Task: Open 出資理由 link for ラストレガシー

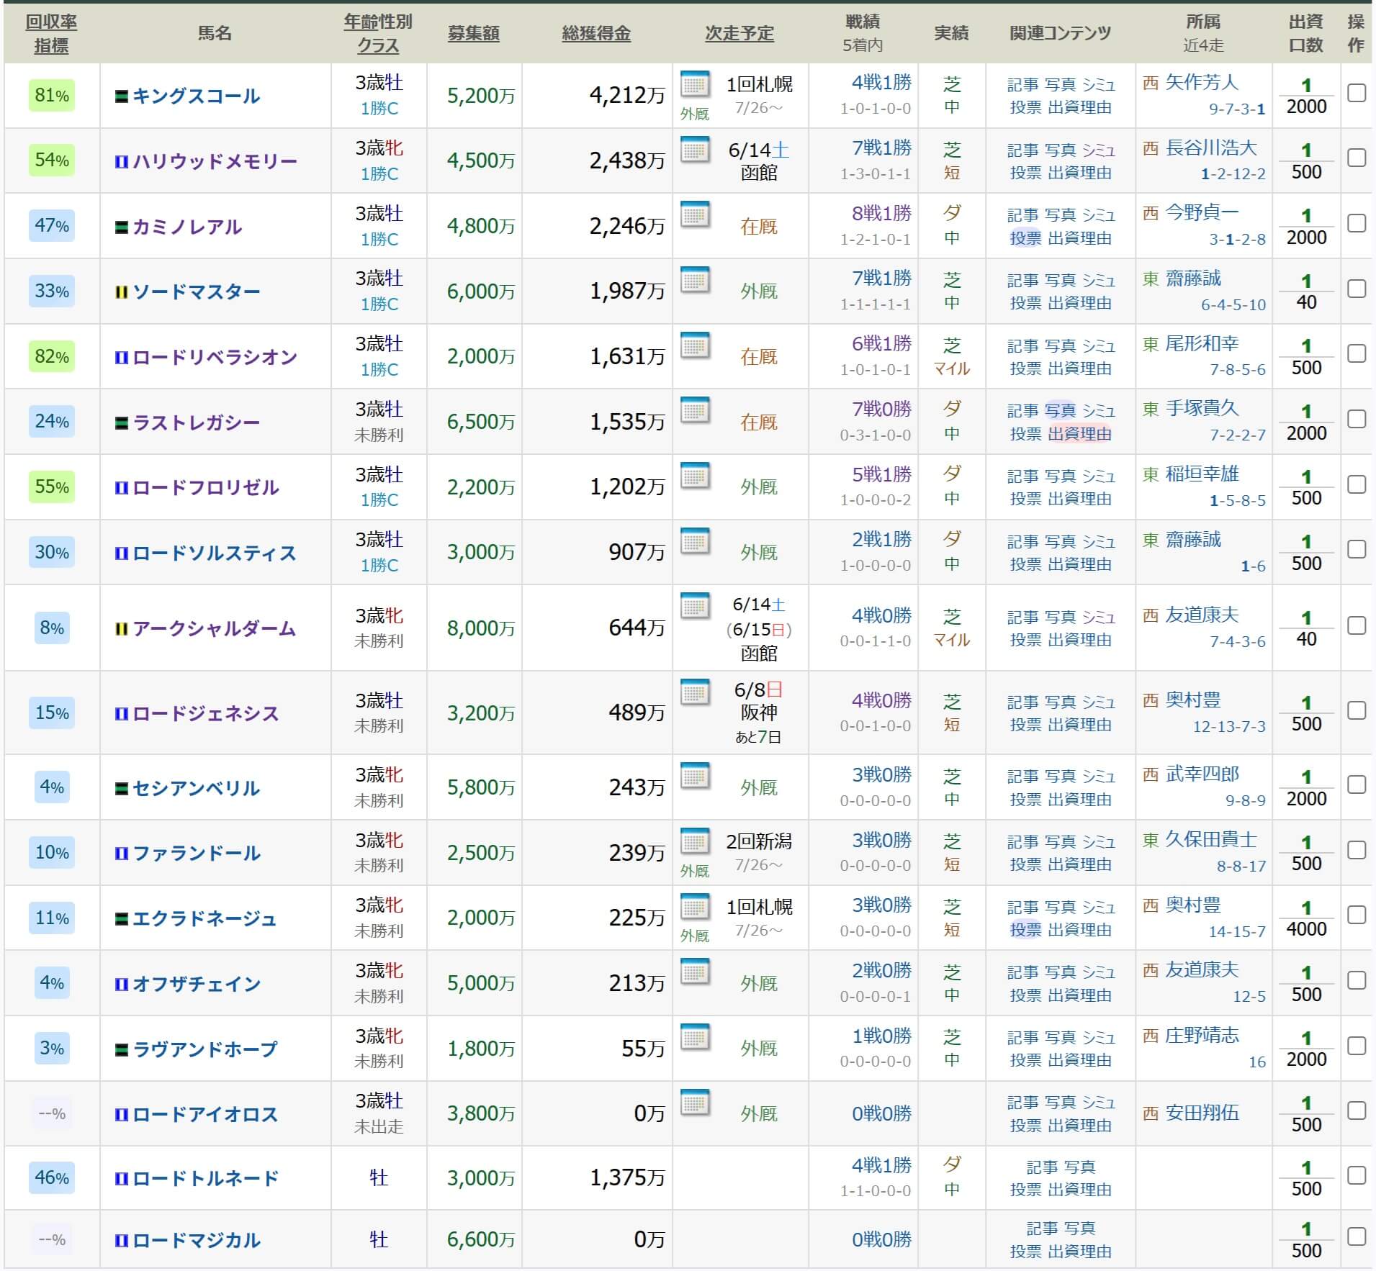Action: click(1079, 434)
